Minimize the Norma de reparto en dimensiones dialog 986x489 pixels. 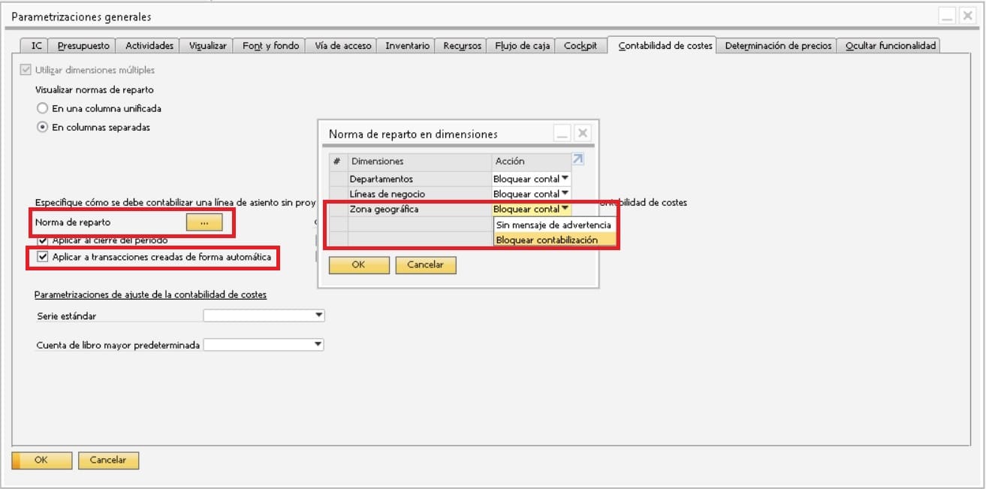(x=562, y=134)
